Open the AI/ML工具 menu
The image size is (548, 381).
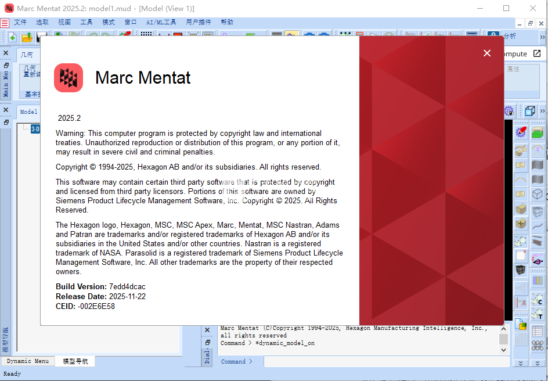(161, 22)
